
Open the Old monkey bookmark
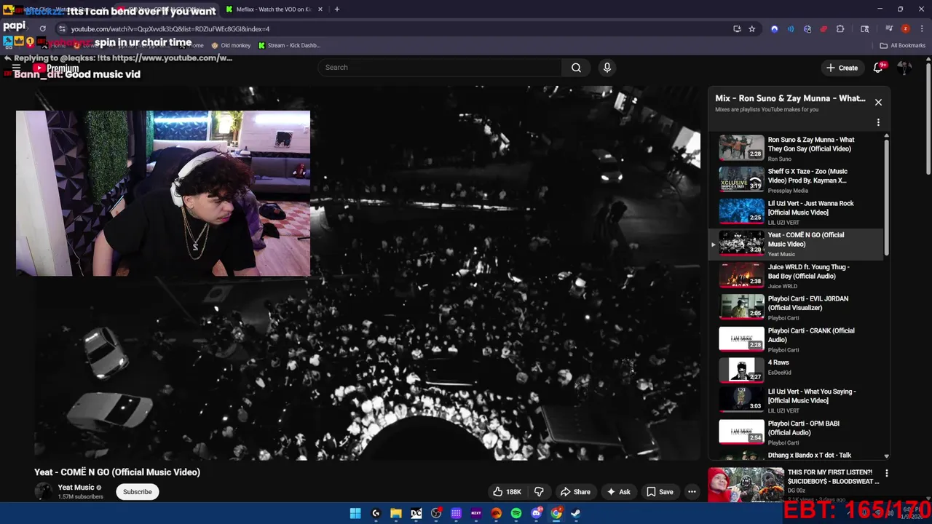231,45
